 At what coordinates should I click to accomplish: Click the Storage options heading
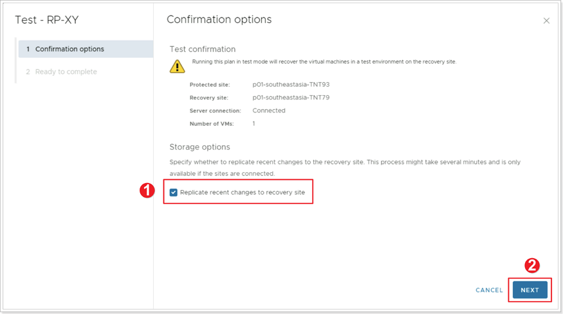pos(199,147)
